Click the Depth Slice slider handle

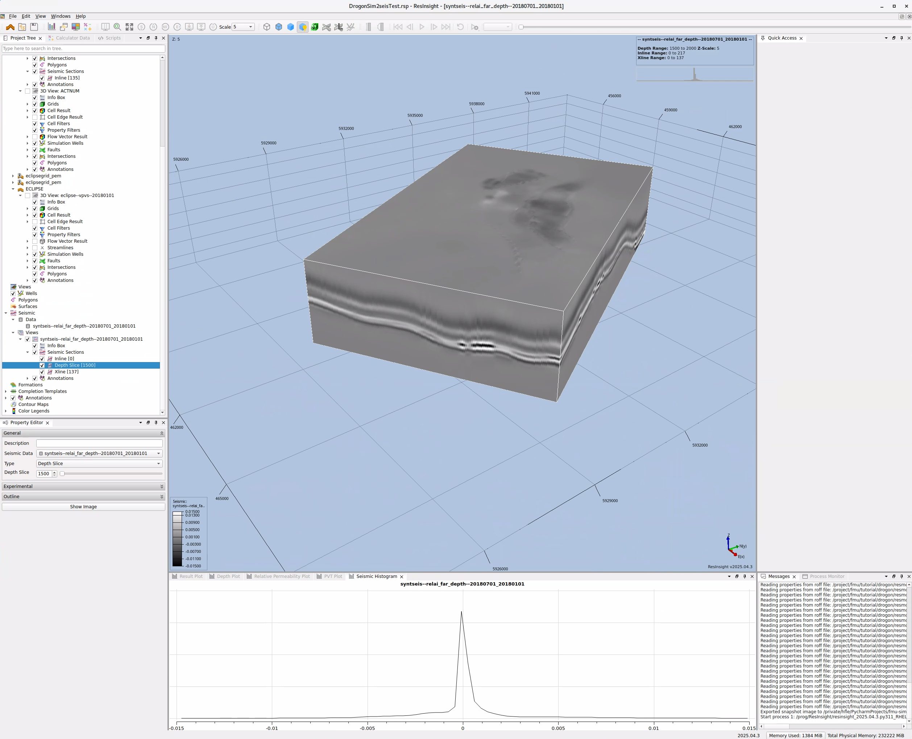[62, 473]
